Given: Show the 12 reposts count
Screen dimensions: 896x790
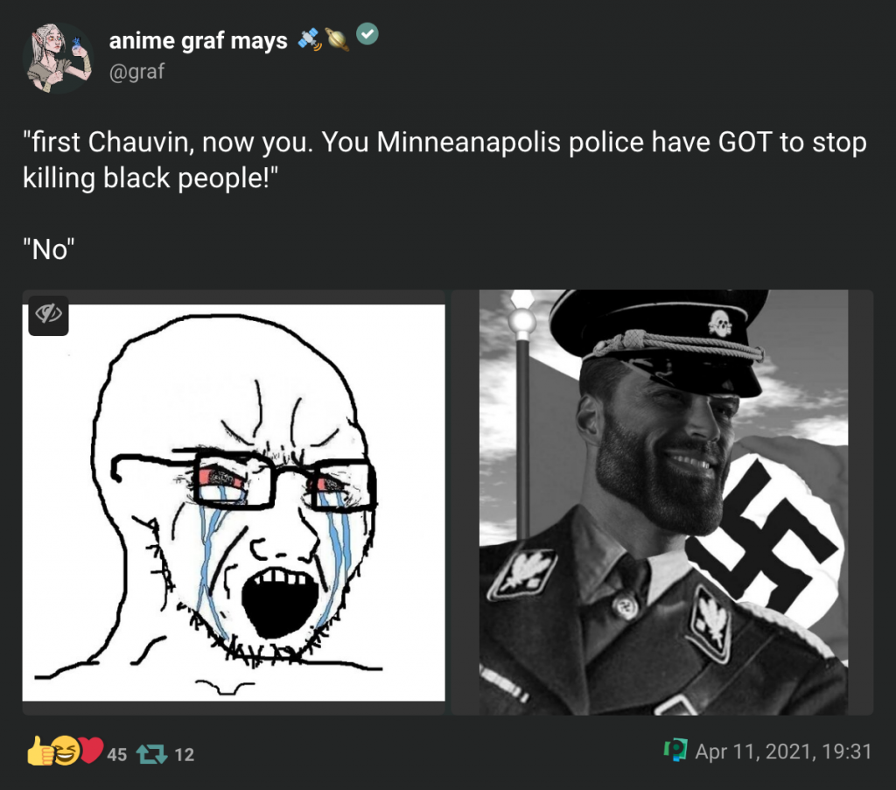Looking at the screenshot, I should pyautogui.click(x=184, y=755).
